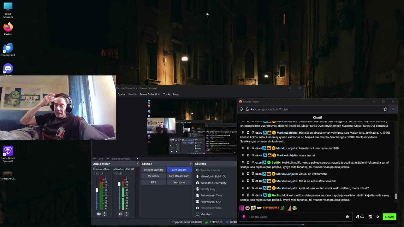Image resolution: width=404 pixels, height=227 pixels.
Task: Select the Warzone scene
Action: (x=179, y=182)
